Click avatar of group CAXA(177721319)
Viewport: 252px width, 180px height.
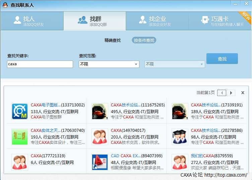click(x=20, y=162)
